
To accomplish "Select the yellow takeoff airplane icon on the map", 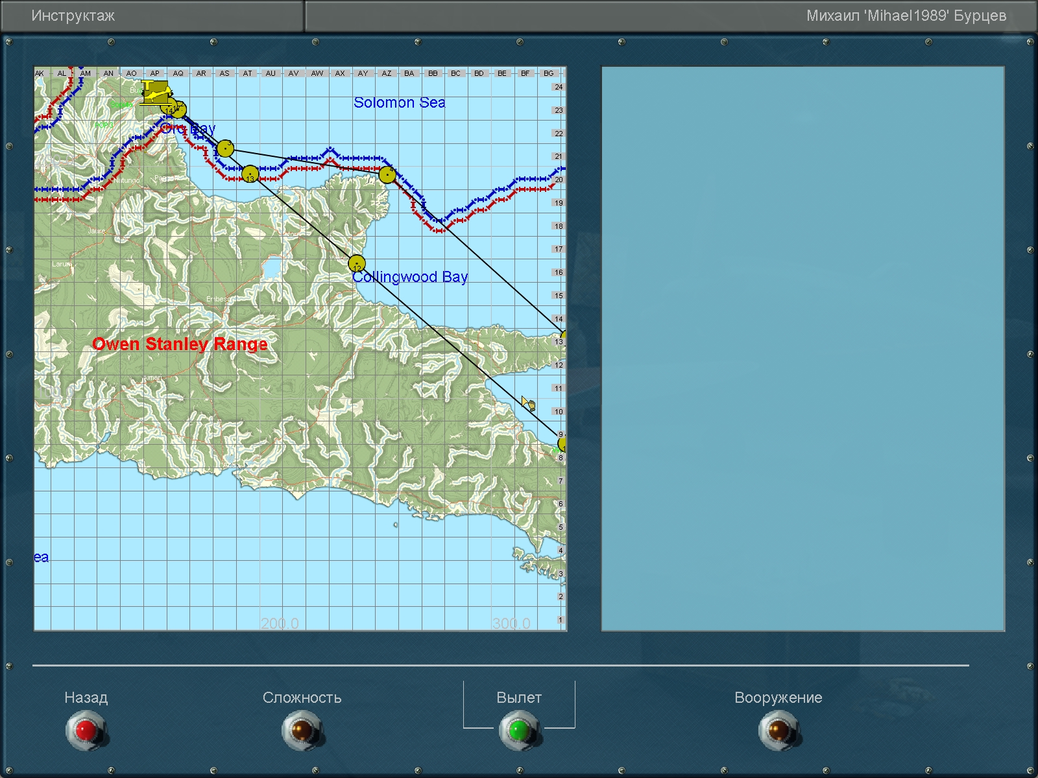I will [x=156, y=93].
